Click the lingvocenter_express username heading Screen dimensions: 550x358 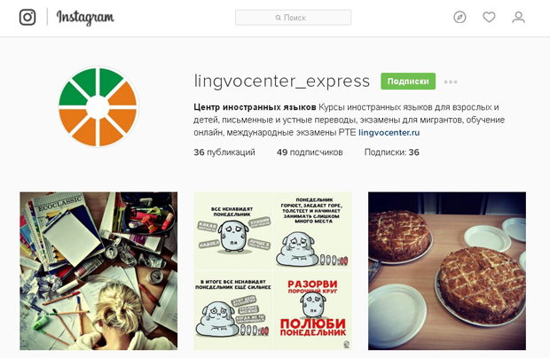(282, 82)
